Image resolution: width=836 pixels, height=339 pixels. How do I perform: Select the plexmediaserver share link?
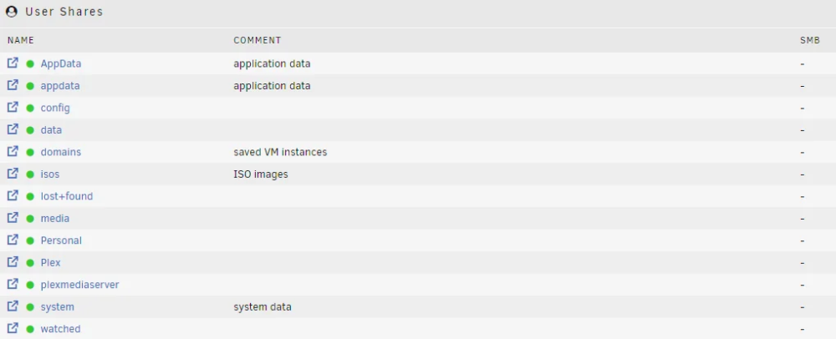point(80,285)
